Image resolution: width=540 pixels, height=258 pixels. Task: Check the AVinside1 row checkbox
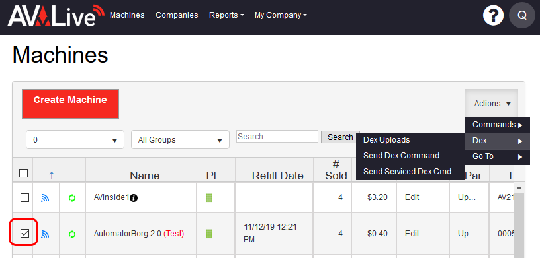pyautogui.click(x=24, y=197)
